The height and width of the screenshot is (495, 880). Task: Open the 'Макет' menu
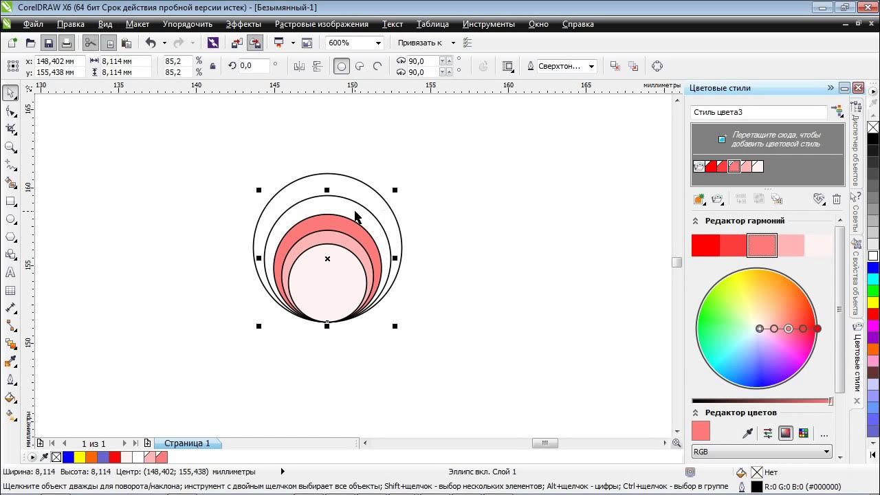137,24
